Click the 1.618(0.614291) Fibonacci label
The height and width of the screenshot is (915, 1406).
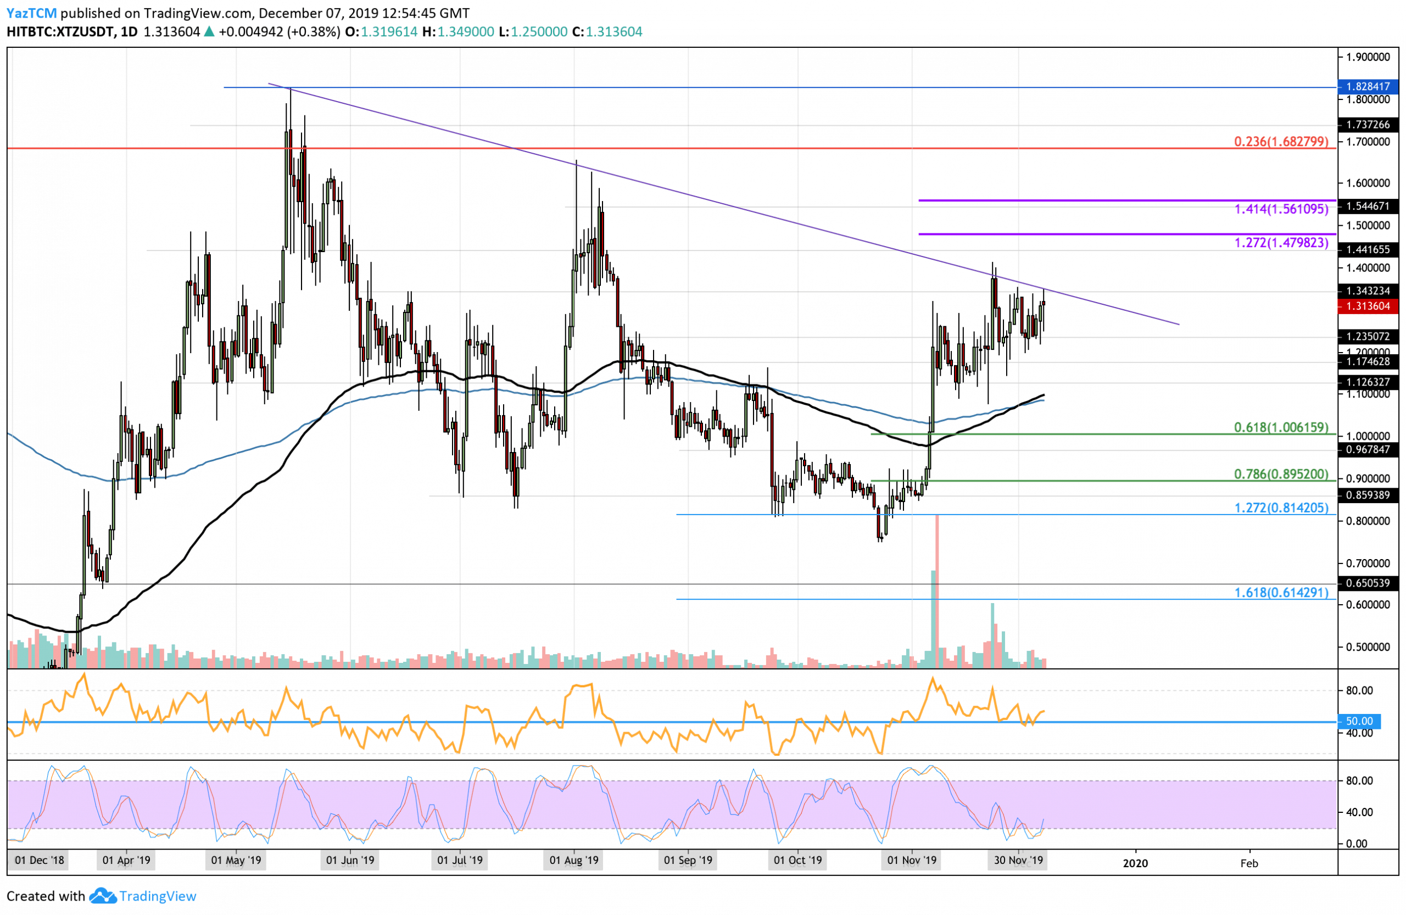1281,593
